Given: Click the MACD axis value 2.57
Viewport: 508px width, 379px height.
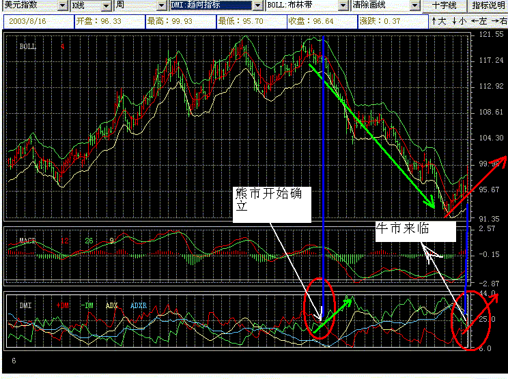Looking at the screenshot, I should click(x=488, y=228).
